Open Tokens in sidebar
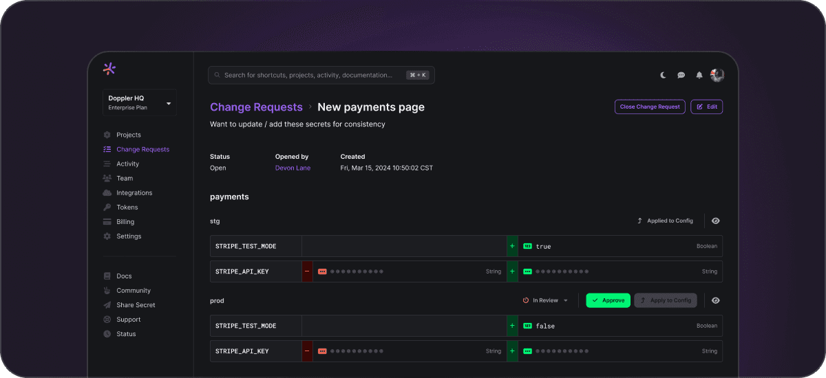Viewport: 826px width, 378px height. tap(120, 207)
